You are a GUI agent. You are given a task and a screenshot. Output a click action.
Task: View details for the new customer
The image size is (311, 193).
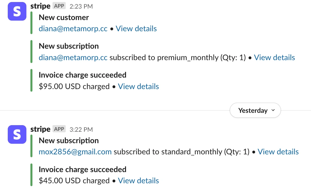coord(136,29)
